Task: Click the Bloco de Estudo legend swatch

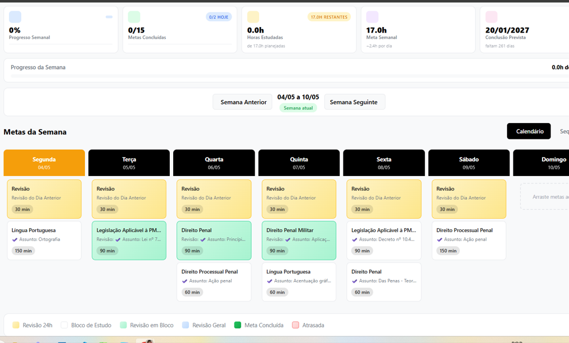Action: tap(64, 325)
